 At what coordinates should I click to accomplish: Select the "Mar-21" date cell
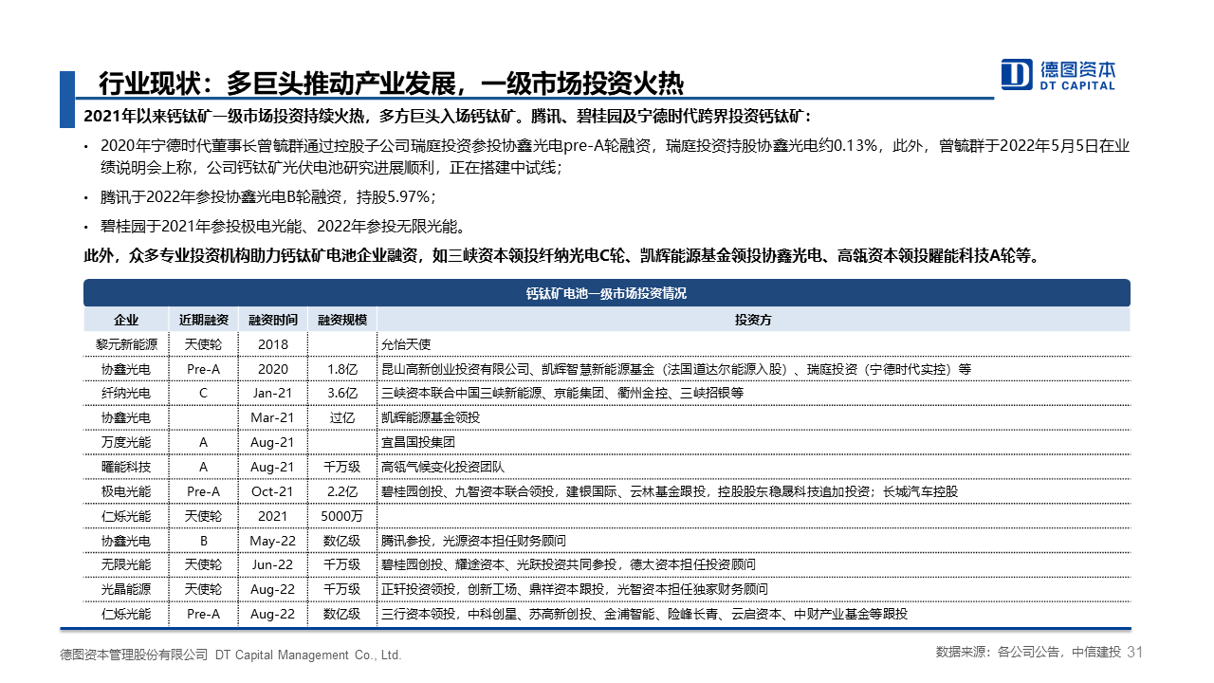click(273, 417)
